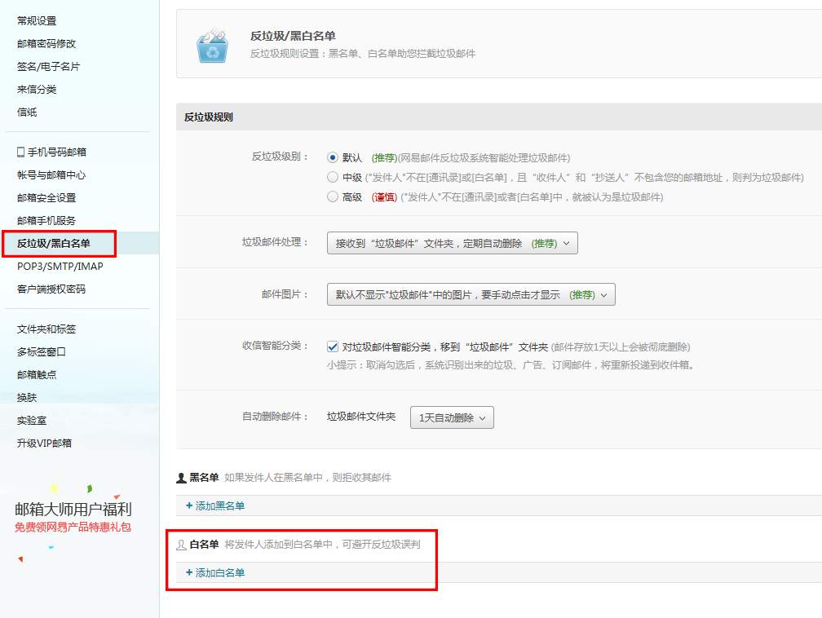The image size is (822, 618).
Task: Open the 垃圾邮件处理 dropdown
Action: click(x=452, y=243)
